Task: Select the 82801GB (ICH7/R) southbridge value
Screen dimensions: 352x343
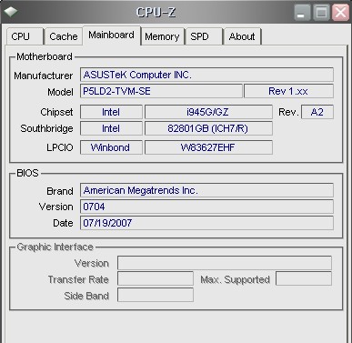Action: (x=208, y=128)
